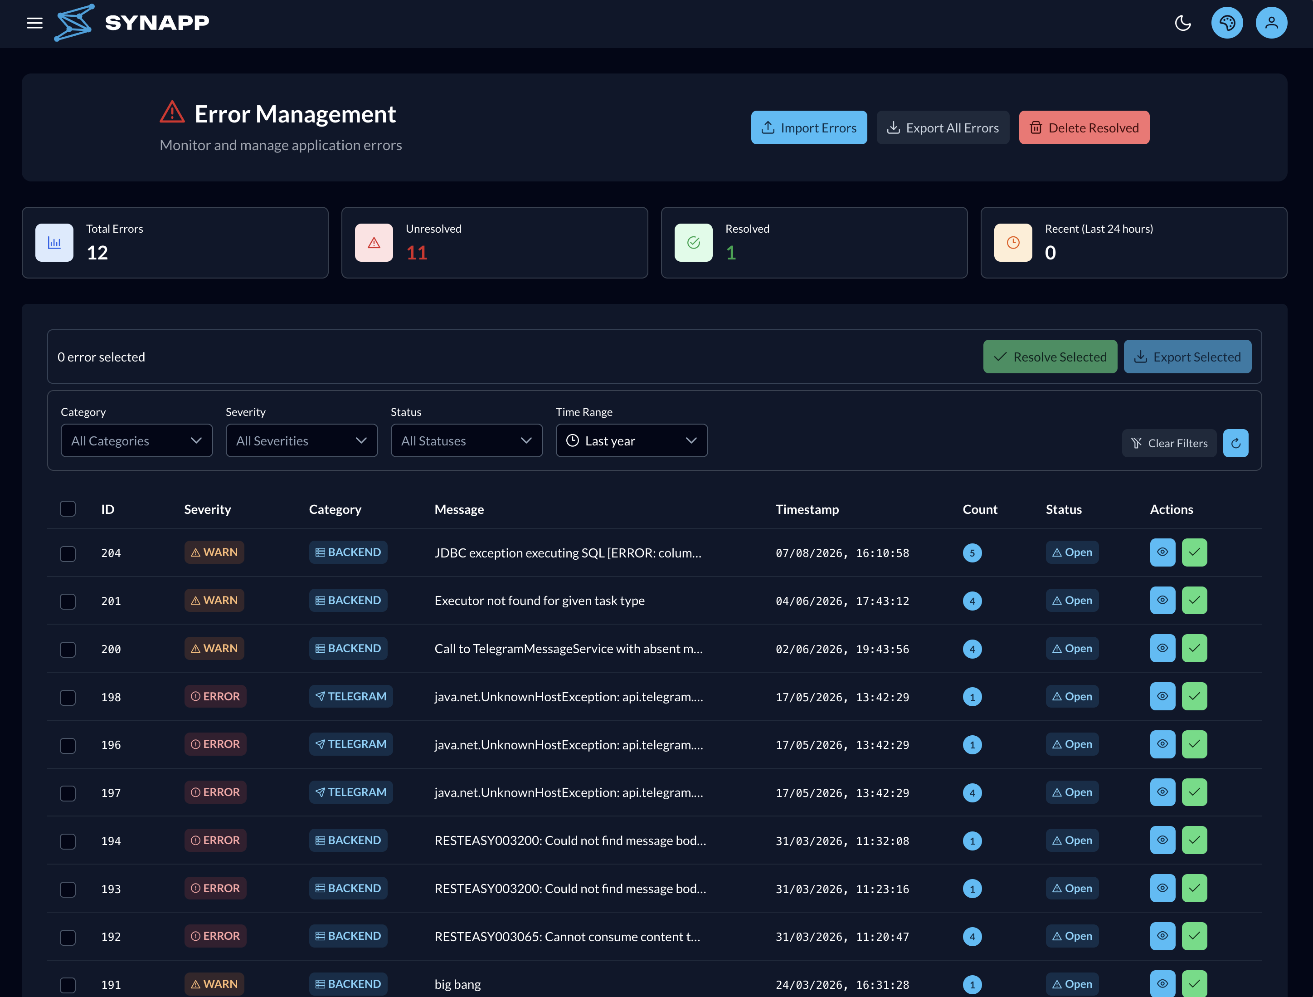1313x997 pixels.
Task: Click the Total Errors stats card
Action: click(175, 243)
